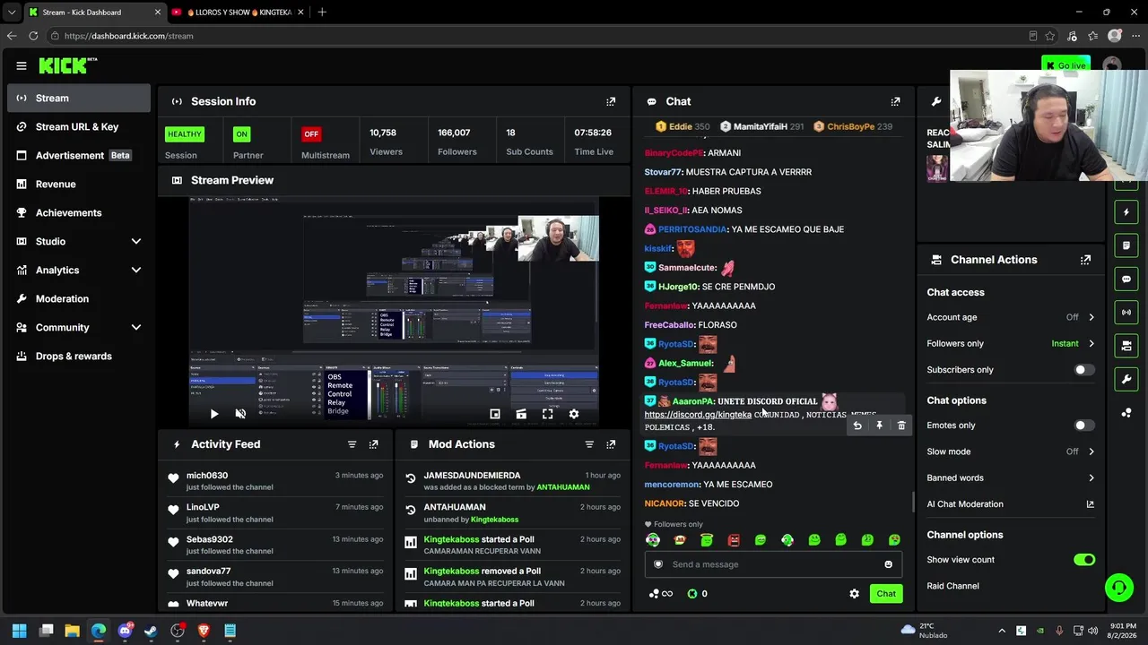Viewport: 1148px width, 645px height.
Task: Open the Chat widget from right sidebar
Action: [1126, 279]
